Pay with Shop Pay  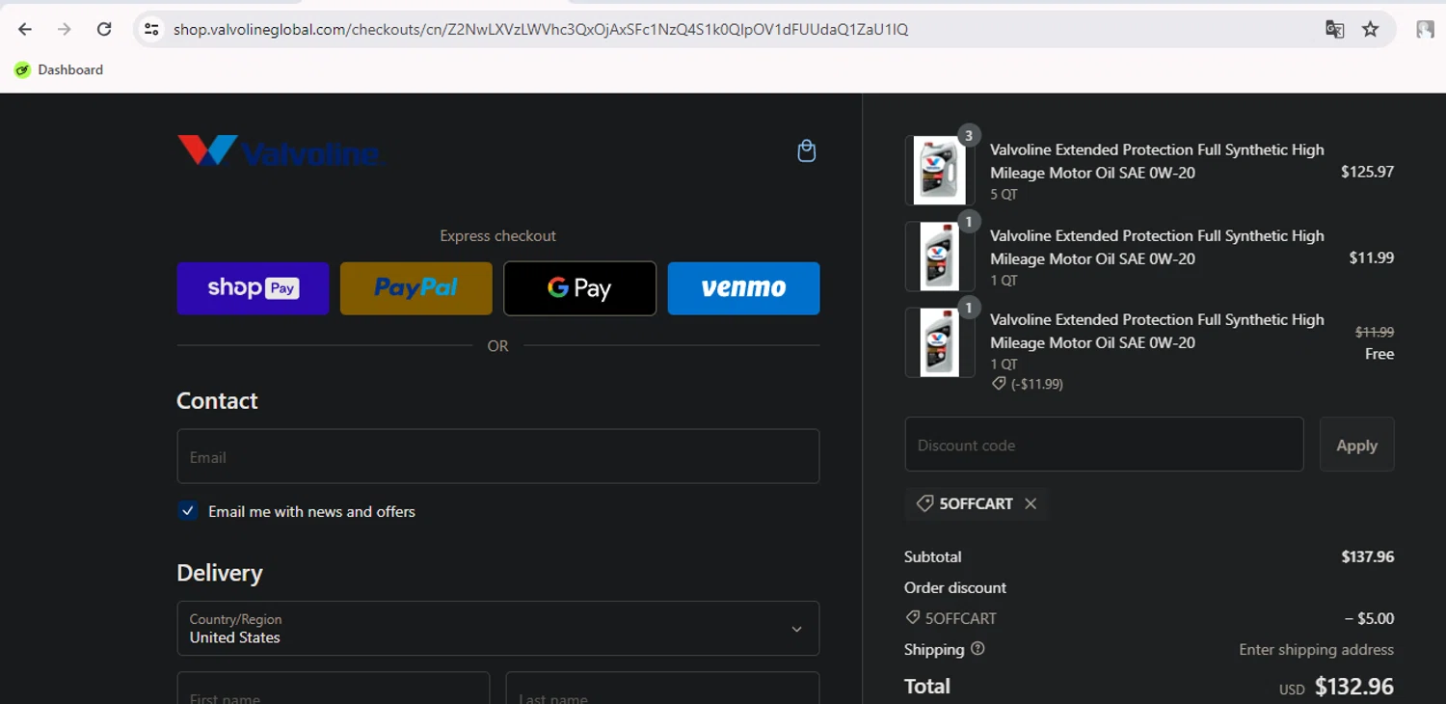click(253, 288)
